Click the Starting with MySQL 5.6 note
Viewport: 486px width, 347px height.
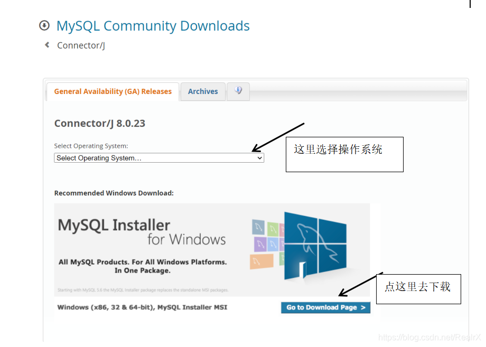click(143, 290)
